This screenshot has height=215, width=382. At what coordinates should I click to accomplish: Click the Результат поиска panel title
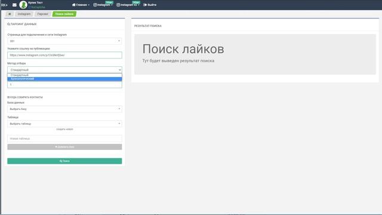tap(148, 26)
